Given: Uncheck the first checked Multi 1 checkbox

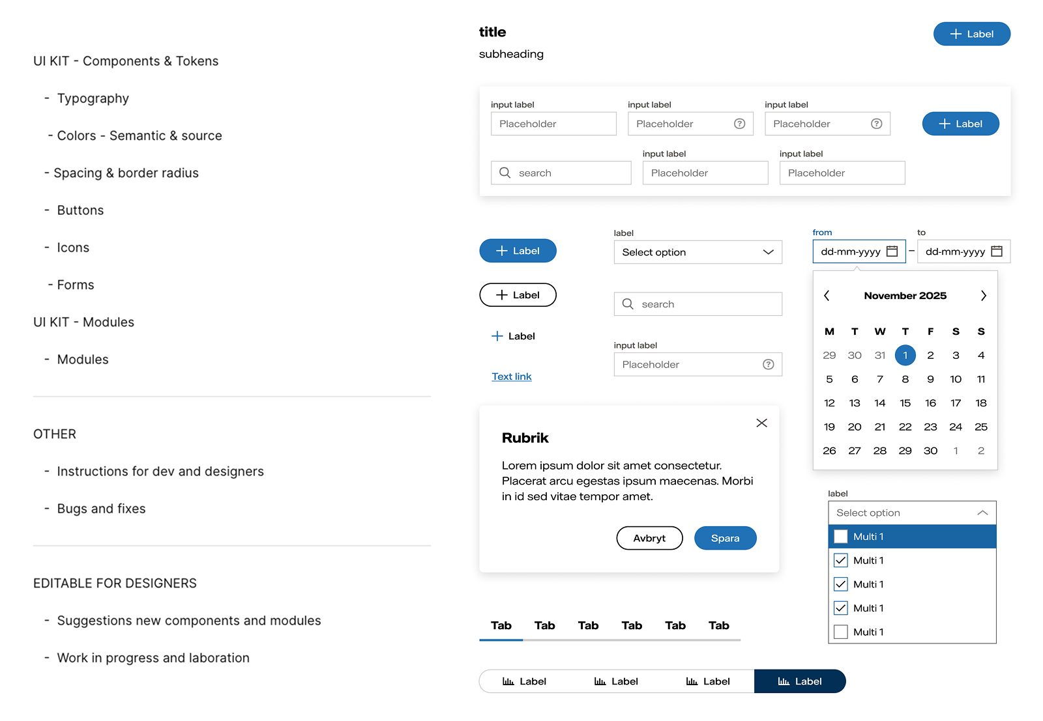Looking at the screenshot, I should (x=841, y=560).
